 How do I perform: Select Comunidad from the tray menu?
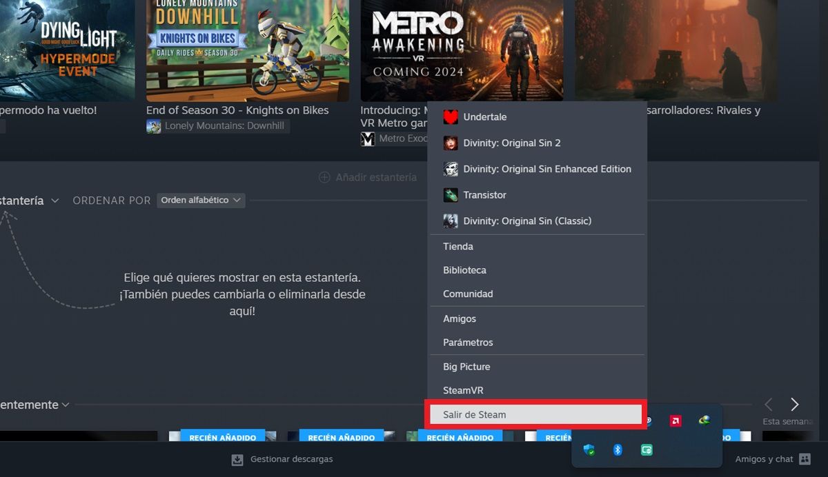[x=537, y=294]
